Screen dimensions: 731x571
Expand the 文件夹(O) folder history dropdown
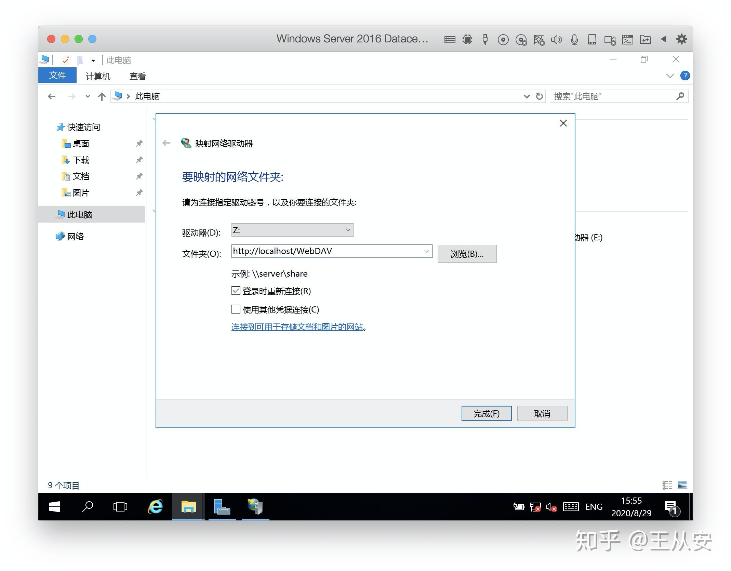[426, 251]
